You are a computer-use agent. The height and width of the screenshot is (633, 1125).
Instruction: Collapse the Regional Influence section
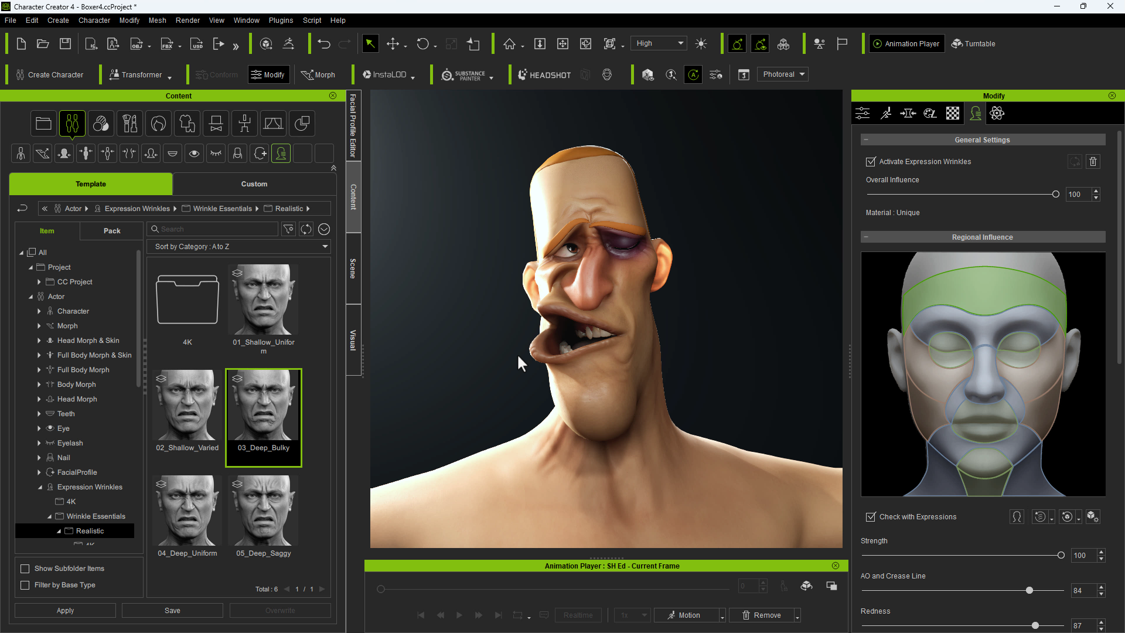(866, 237)
